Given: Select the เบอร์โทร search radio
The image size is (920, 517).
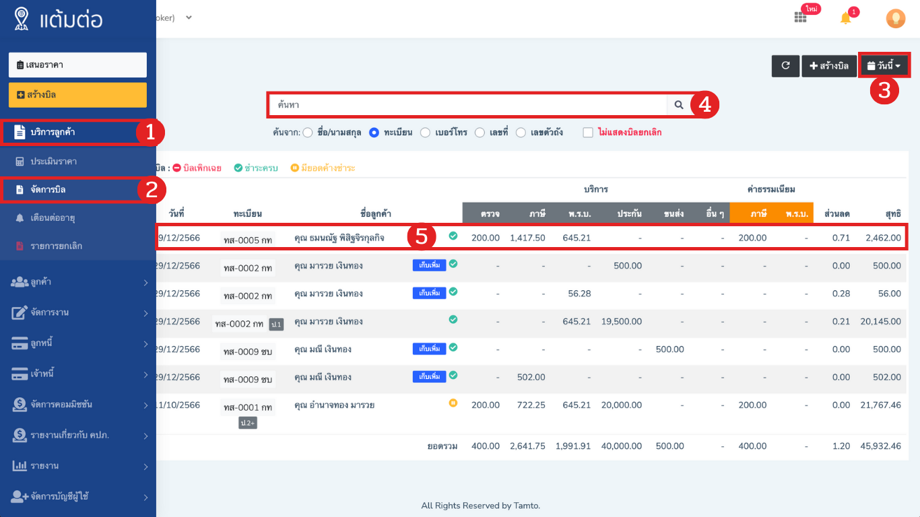Looking at the screenshot, I should pos(426,133).
